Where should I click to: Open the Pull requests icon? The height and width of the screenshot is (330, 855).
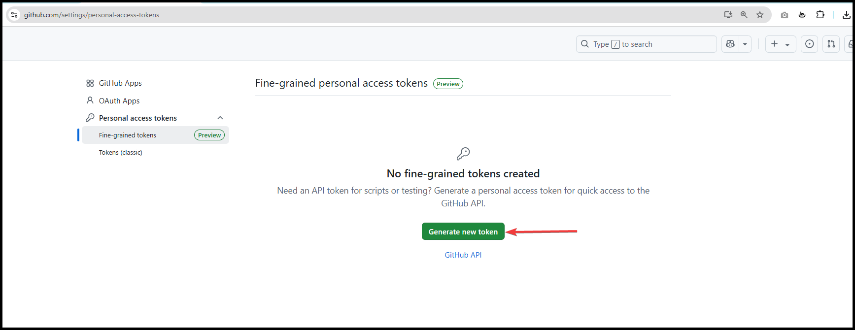coord(831,44)
